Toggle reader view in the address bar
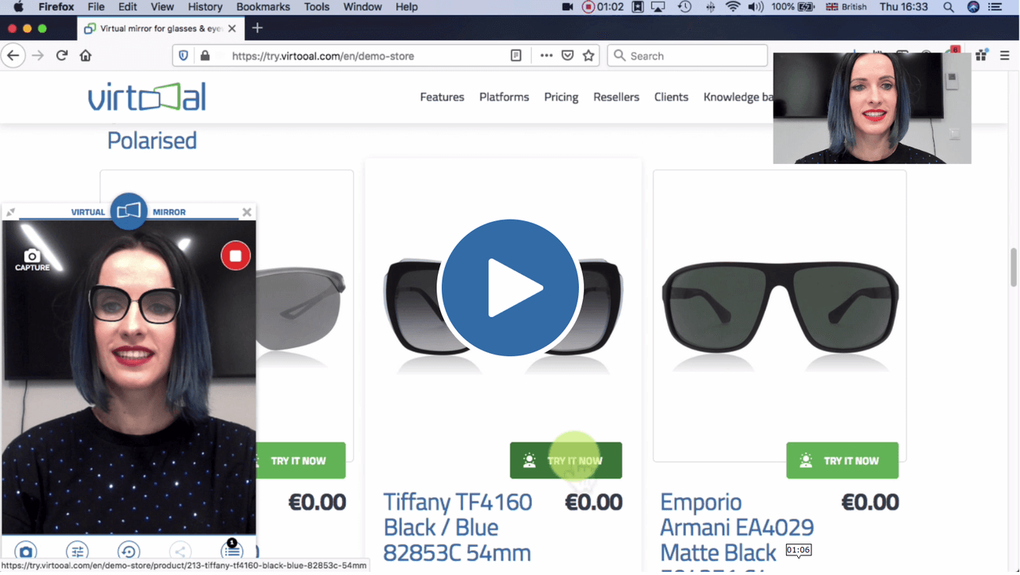Image resolution: width=1020 pixels, height=575 pixels. [x=515, y=56]
